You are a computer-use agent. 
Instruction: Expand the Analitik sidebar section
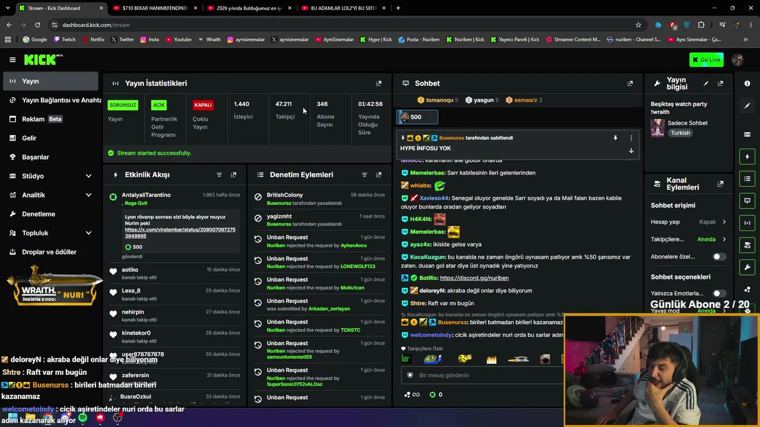coord(88,195)
